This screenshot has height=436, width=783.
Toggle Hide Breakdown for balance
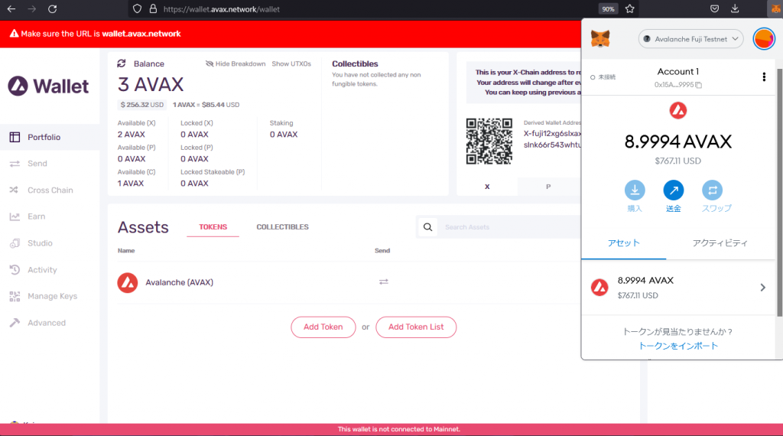click(x=236, y=63)
